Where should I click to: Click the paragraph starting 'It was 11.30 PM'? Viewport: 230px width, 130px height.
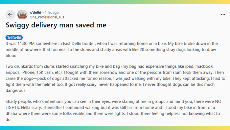[x=112, y=49]
